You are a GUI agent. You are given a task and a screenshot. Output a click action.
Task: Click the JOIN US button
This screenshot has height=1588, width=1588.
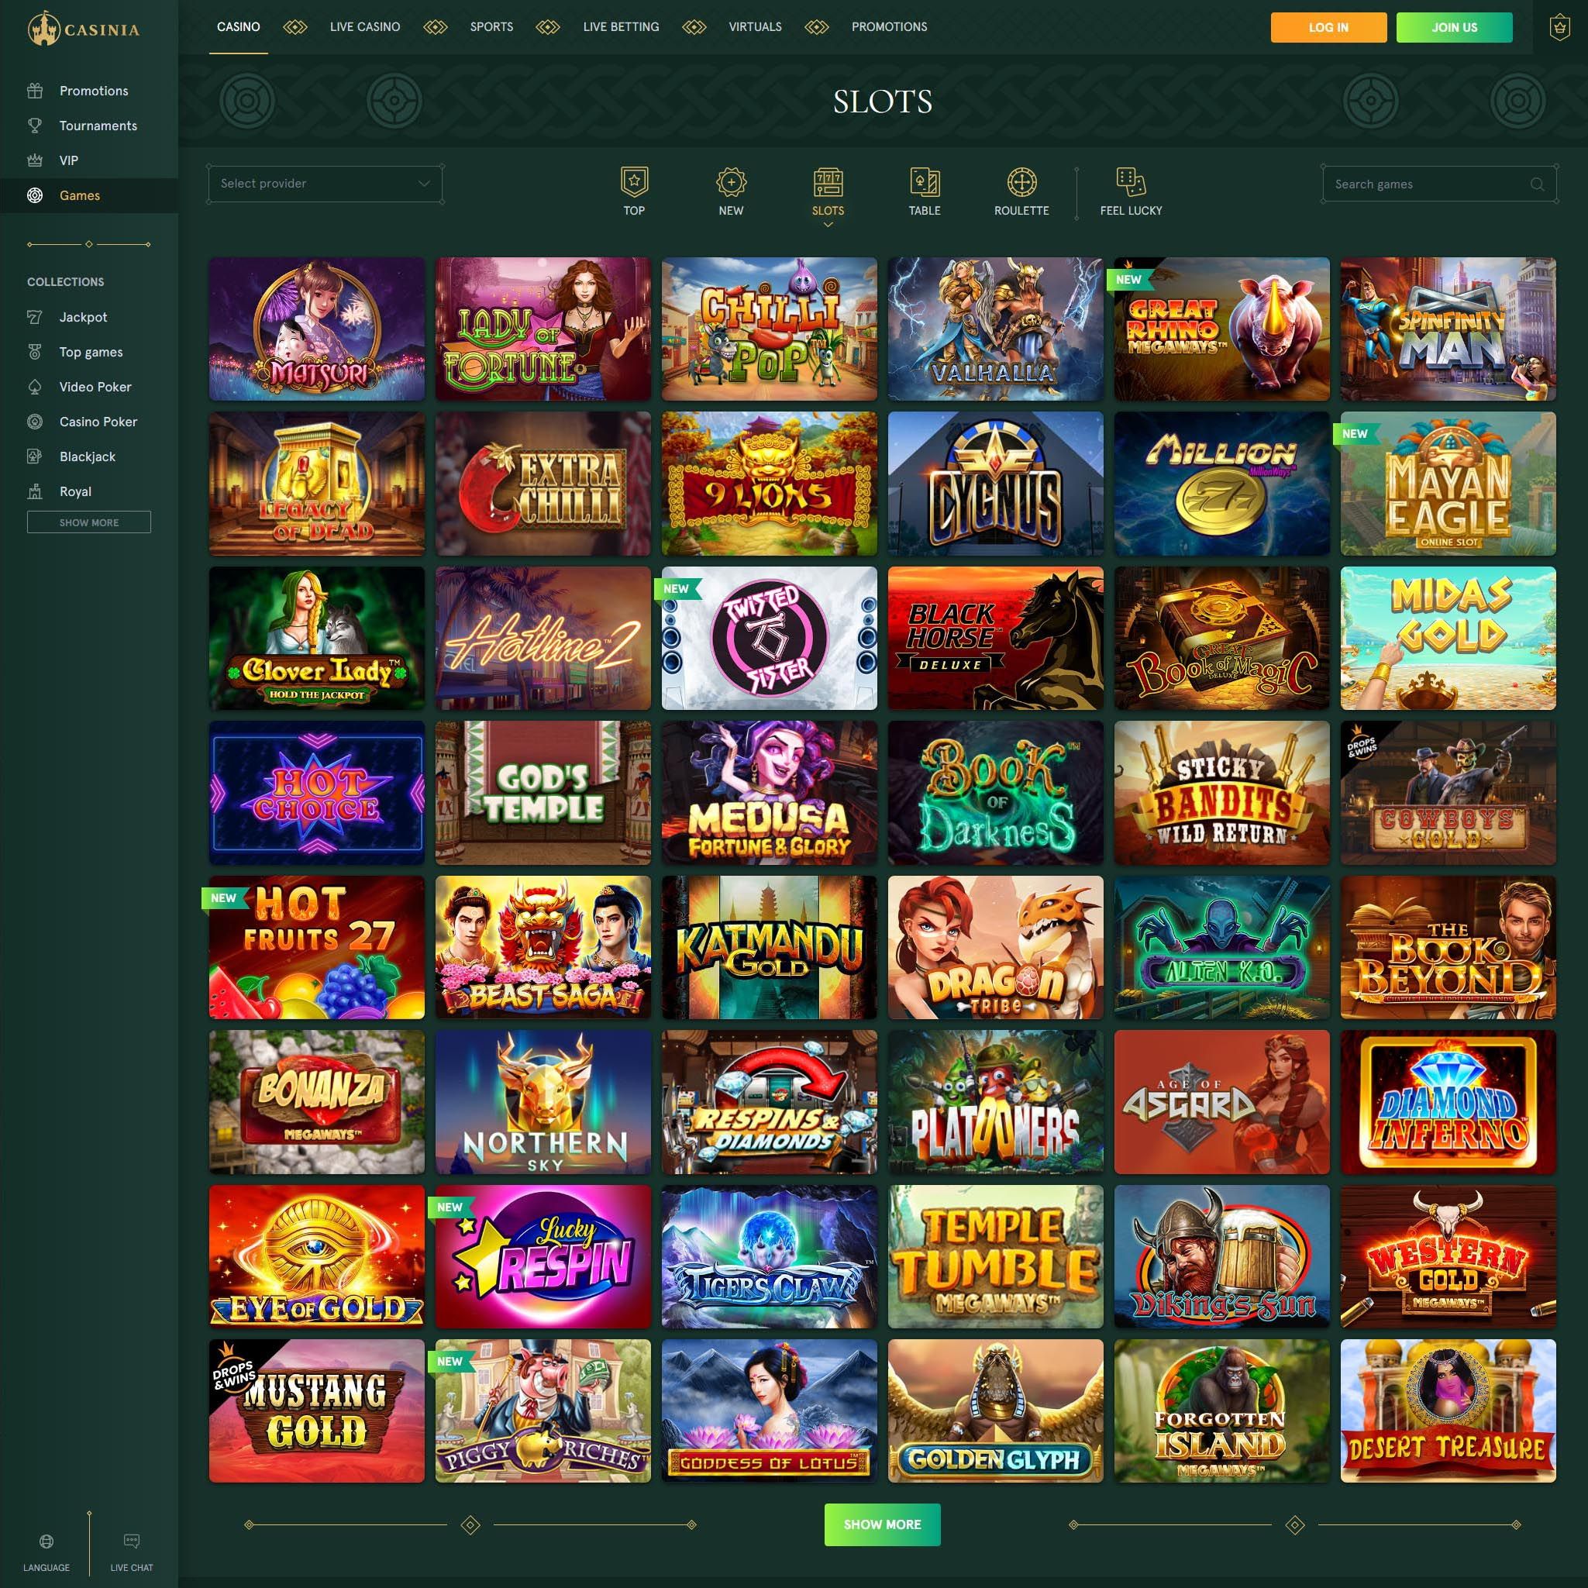click(x=1454, y=27)
